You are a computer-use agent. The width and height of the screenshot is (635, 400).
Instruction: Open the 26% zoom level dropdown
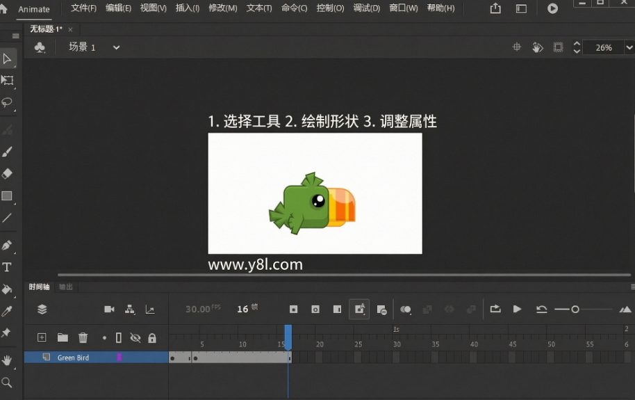click(629, 47)
